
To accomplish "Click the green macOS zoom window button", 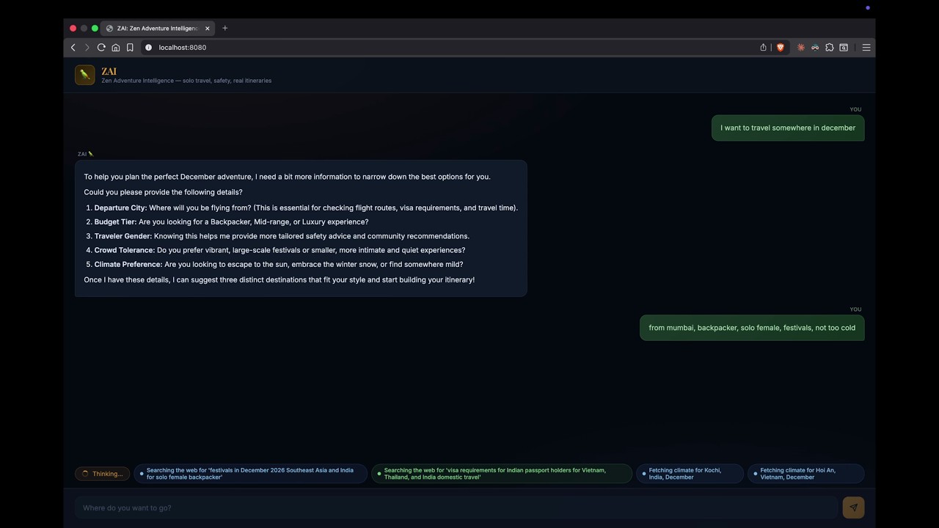I will [x=95, y=28].
